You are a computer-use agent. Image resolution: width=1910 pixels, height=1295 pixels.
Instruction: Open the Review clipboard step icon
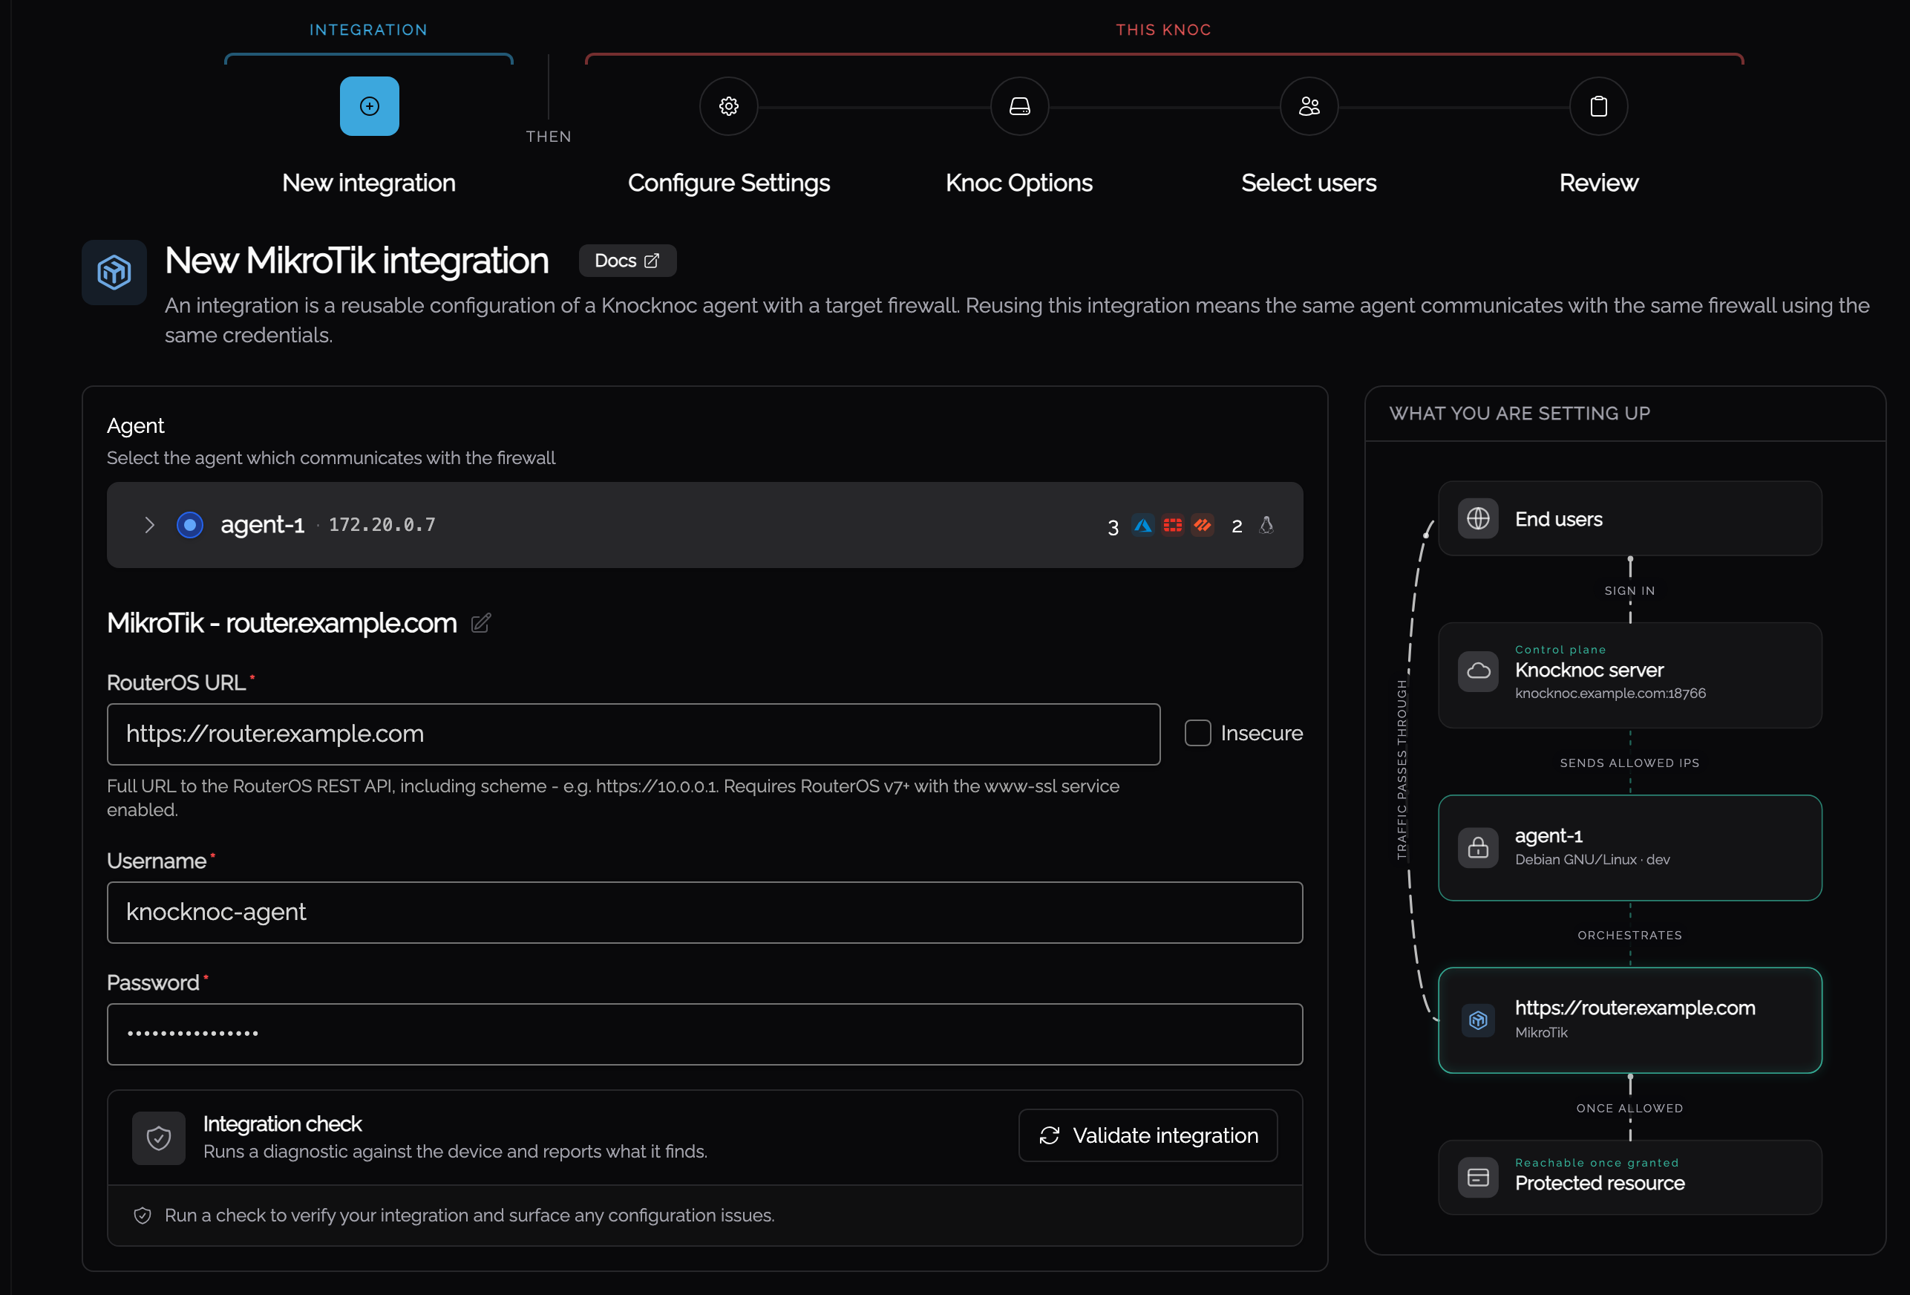coord(1598,106)
